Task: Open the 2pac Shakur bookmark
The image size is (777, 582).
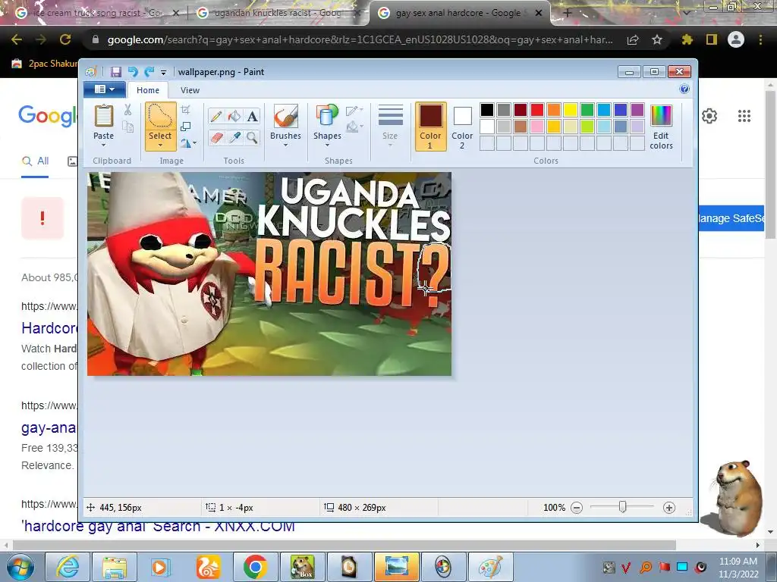Action: pos(46,64)
